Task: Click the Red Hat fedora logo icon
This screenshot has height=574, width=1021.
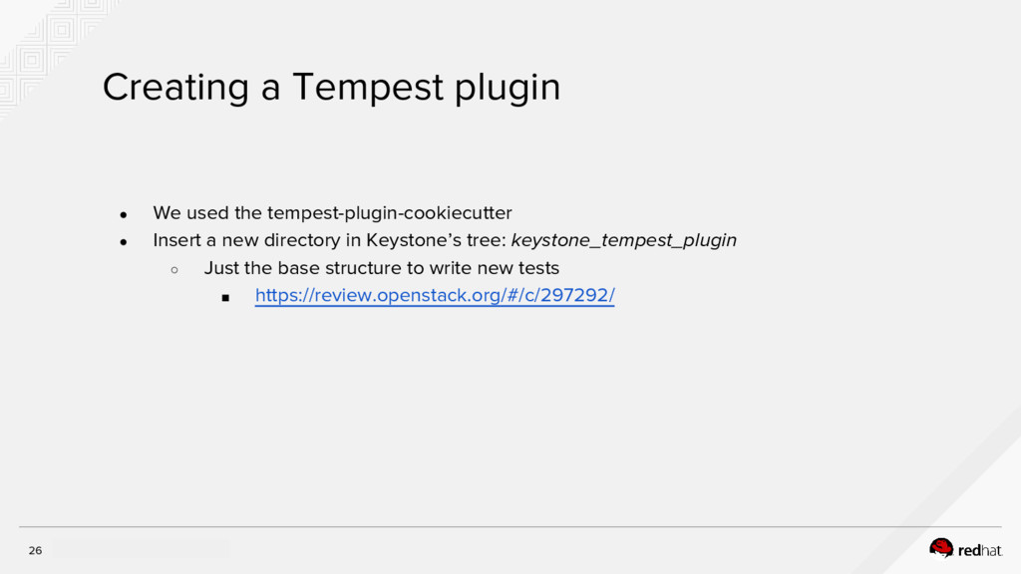Action: (941, 547)
